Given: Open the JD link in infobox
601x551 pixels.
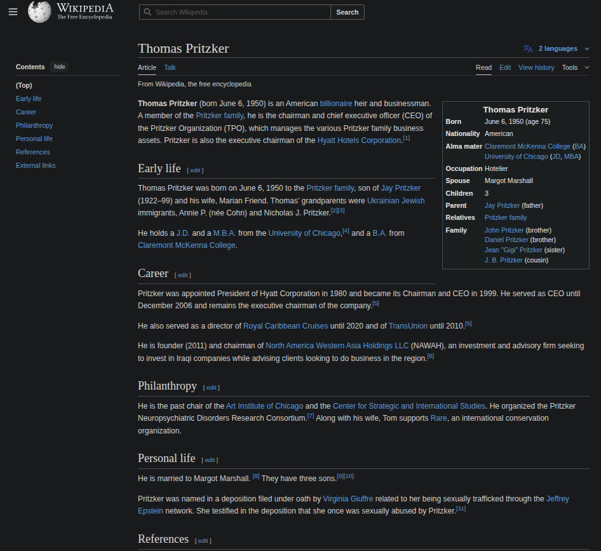Looking at the screenshot, I should [x=556, y=156].
